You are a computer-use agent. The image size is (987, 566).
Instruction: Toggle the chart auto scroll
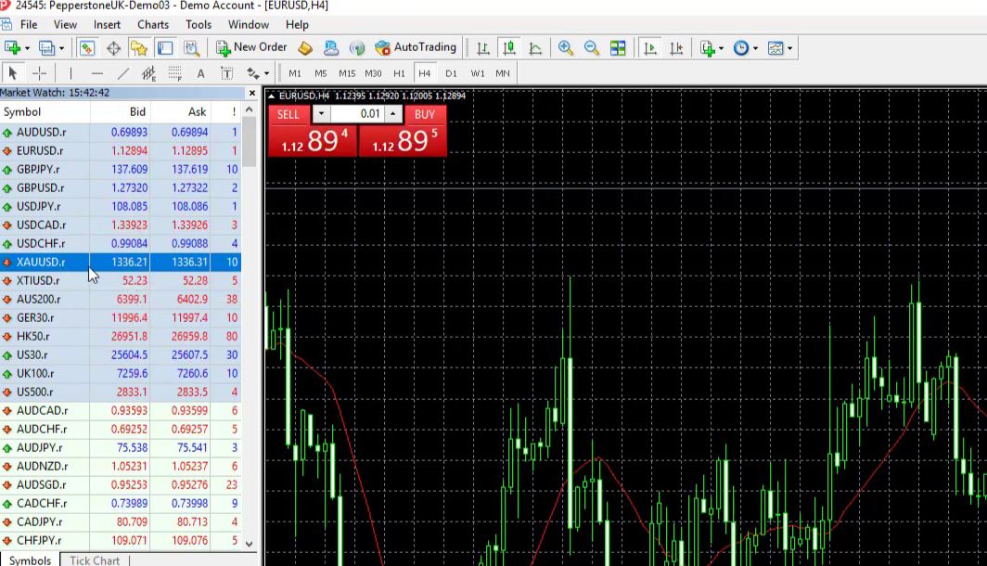pos(650,48)
